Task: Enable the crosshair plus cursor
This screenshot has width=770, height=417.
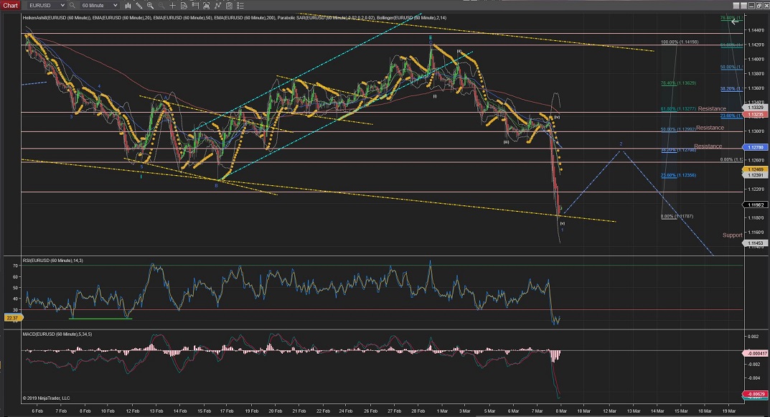Action: tap(172, 6)
